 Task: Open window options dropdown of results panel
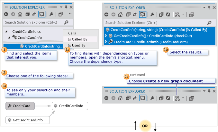[204, 7]
